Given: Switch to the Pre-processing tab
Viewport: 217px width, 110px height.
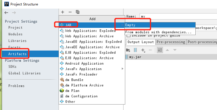Looking at the screenshot, I should click(x=171, y=42).
